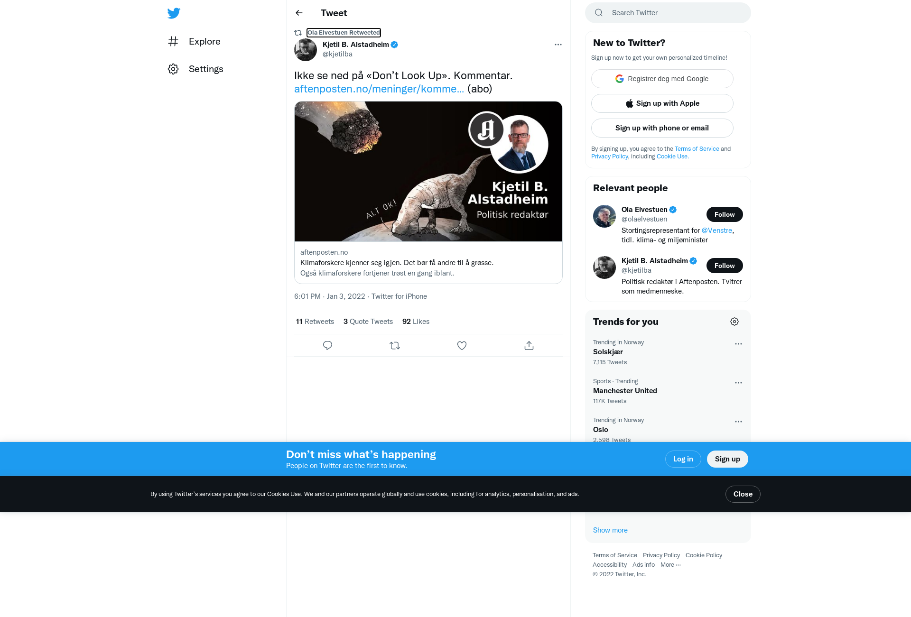Viewport: 911px width, 617px height.
Task: Click the Twitter bird logo
Action: (x=174, y=13)
